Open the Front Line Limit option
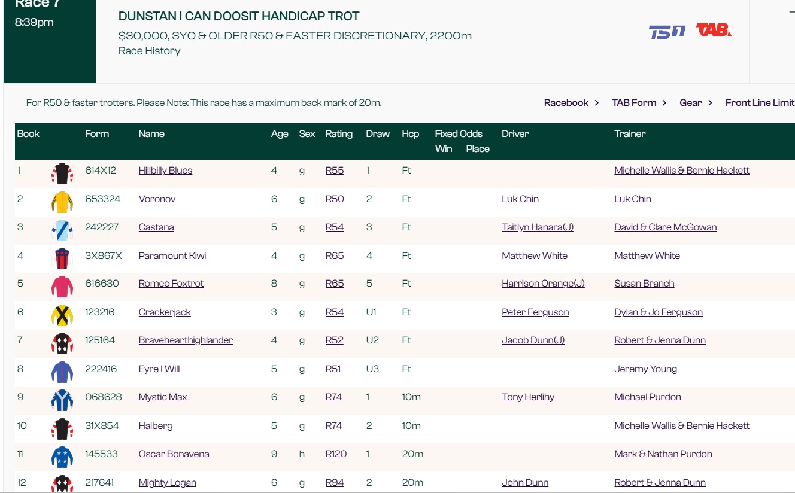Image resolution: width=795 pixels, height=493 pixels. tap(760, 103)
